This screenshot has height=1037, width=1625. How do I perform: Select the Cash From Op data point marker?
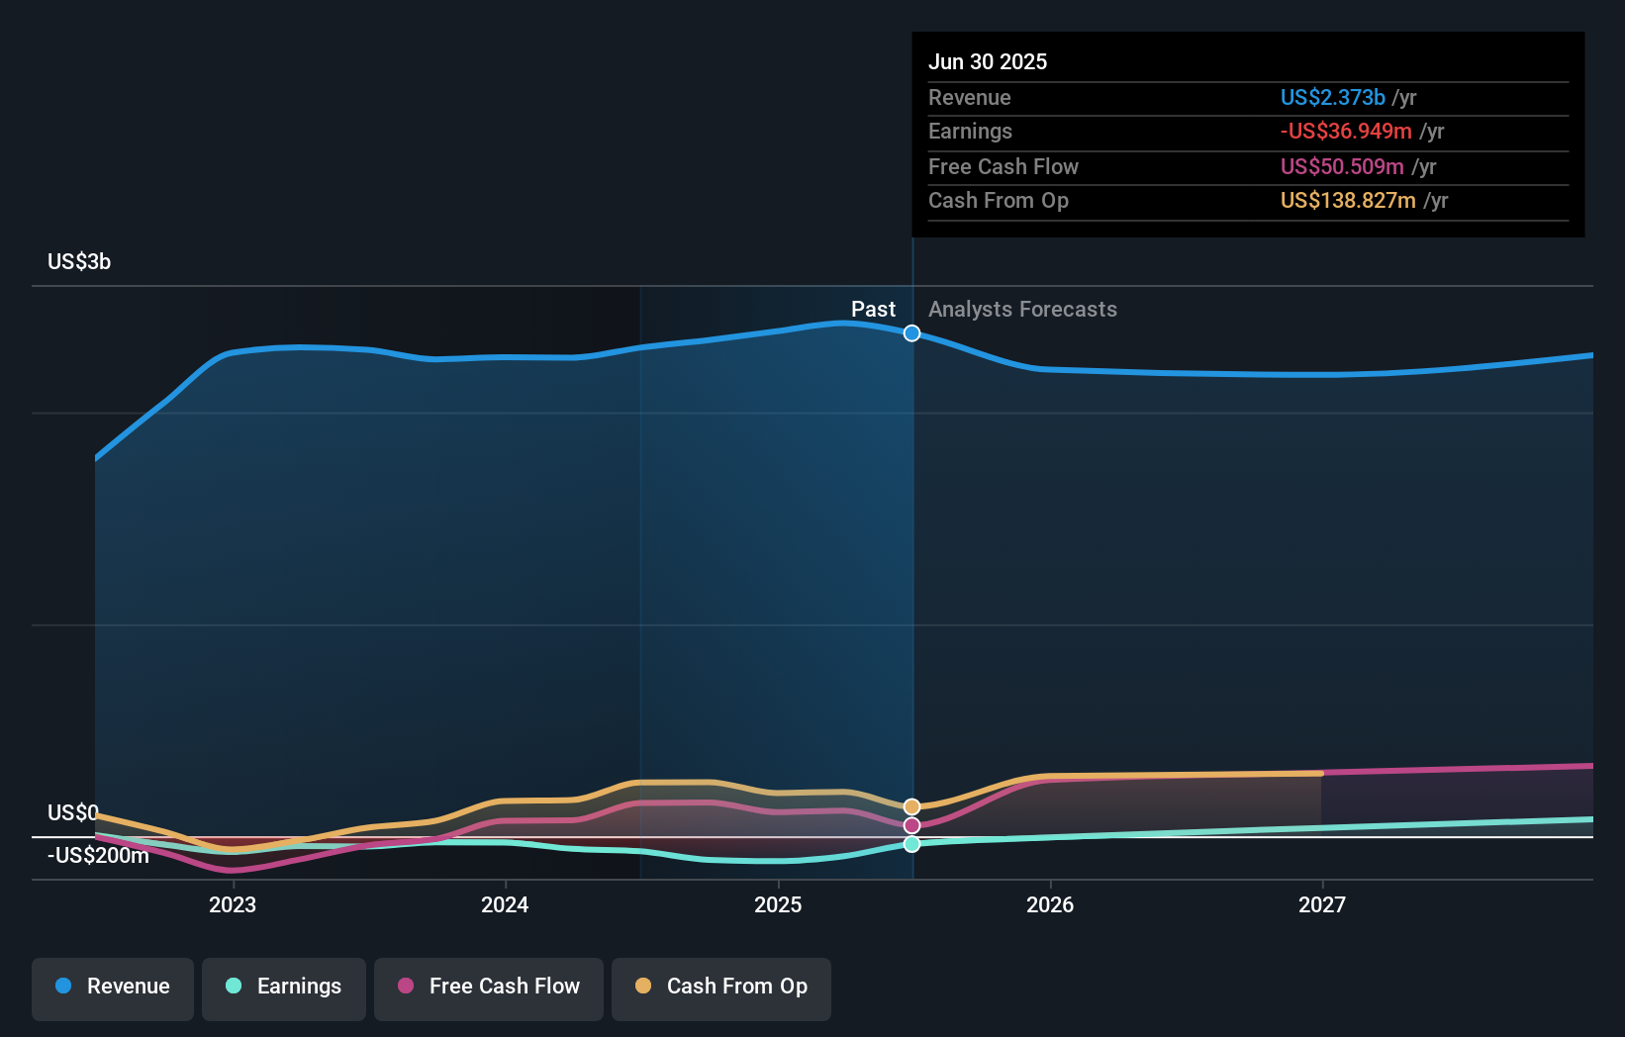pos(912,806)
